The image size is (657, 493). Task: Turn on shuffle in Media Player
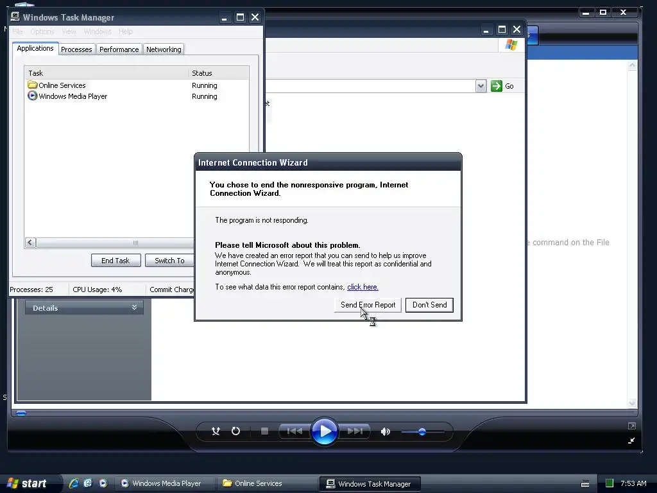(x=216, y=431)
